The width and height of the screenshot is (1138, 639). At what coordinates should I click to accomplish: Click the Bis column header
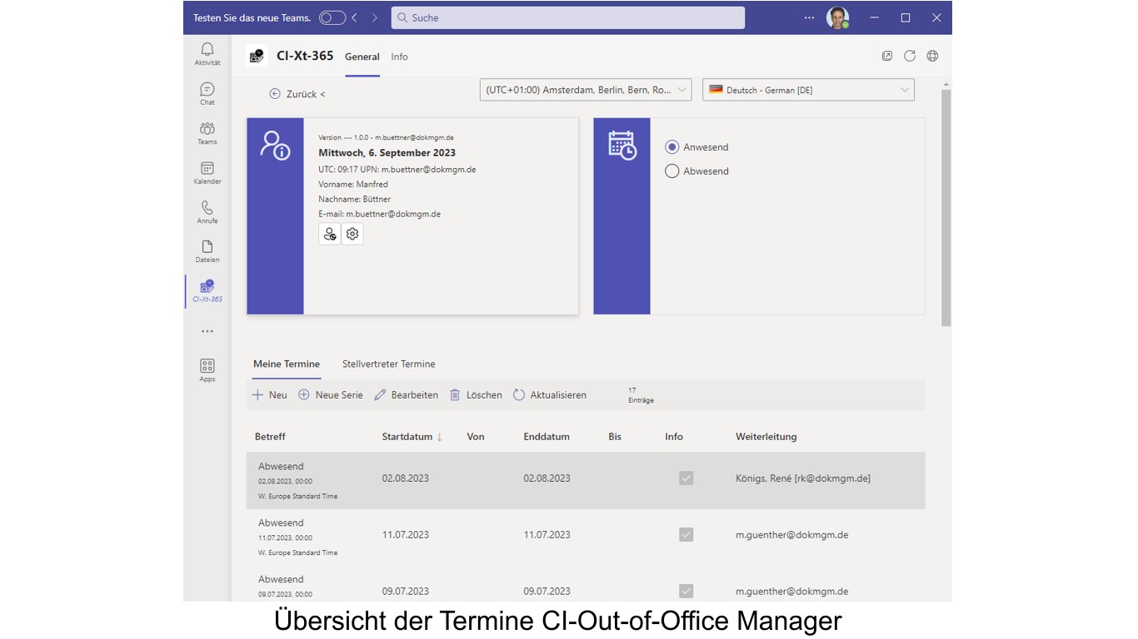pos(615,437)
